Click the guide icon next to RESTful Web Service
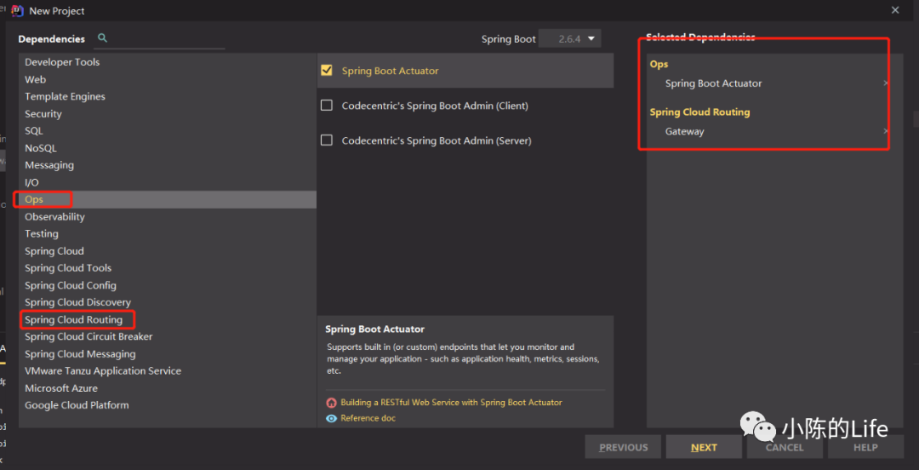919x470 pixels. 331,403
